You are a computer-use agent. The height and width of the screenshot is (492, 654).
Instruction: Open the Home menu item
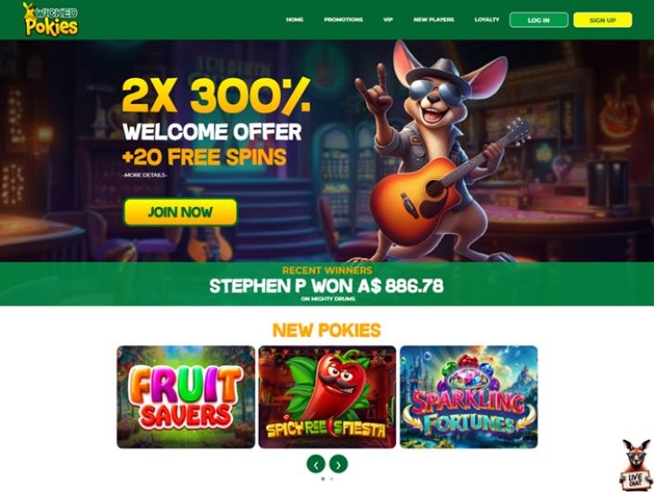tap(294, 19)
